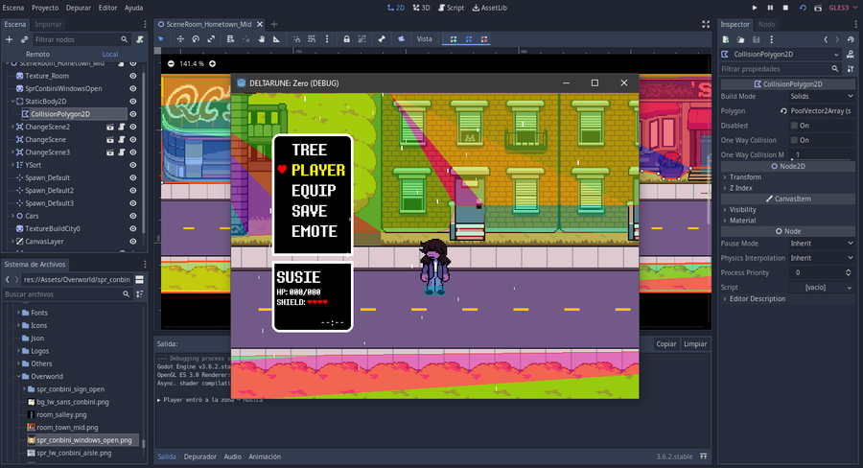The width and height of the screenshot is (863, 468).
Task: Switch to the Nodo tab
Action: (767, 24)
